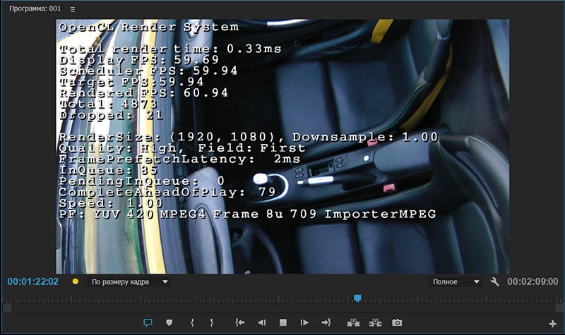Stop playback with the square button

coord(283,323)
